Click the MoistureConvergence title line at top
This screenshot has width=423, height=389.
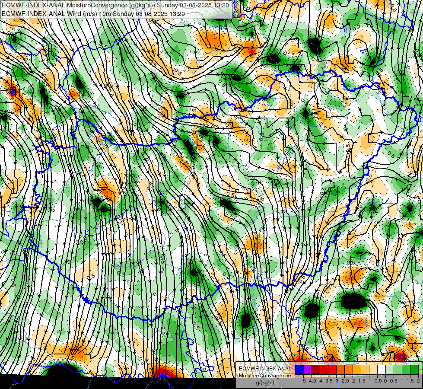[115, 5]
